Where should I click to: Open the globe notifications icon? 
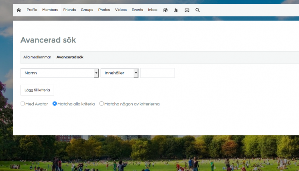tap(165, 10)
